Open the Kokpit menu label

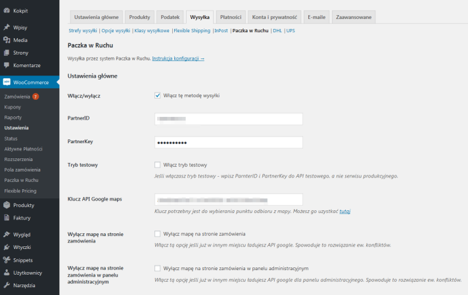20,11
